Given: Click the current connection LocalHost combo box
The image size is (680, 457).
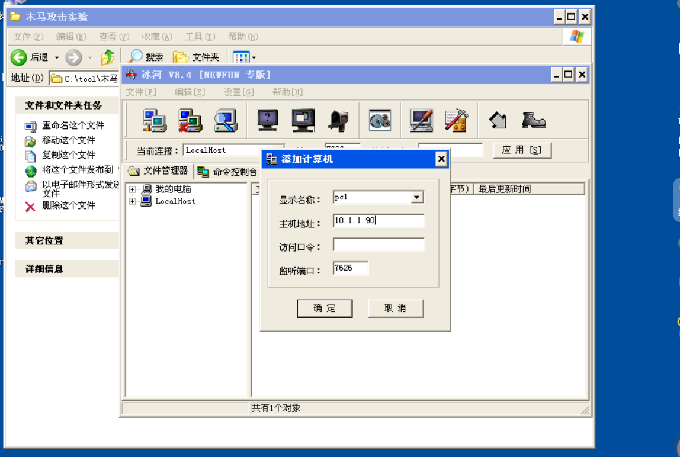Looking at the screenshot, I should (x=233, y=150).
